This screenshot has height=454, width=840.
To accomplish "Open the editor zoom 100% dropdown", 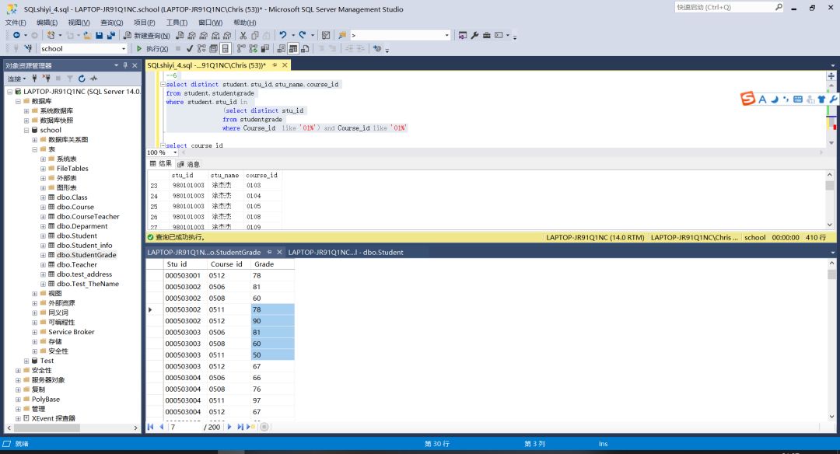I will 175,152.
